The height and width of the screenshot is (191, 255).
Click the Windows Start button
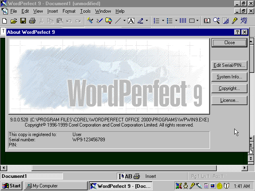[12, 186]
